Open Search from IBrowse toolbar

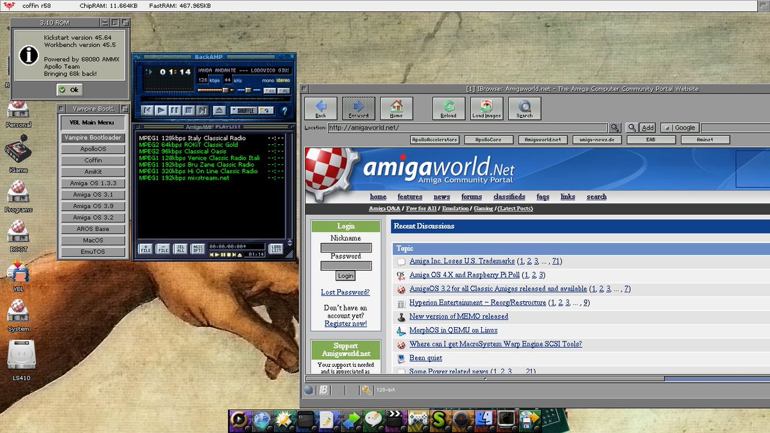(x=524, y=108)
